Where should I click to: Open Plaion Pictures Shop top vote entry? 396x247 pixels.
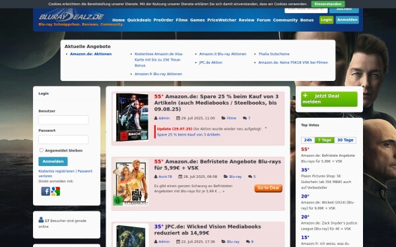point(326,182)
